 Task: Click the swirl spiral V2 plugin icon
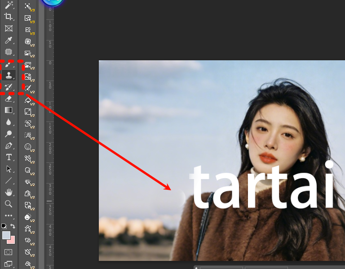(29, 42)
